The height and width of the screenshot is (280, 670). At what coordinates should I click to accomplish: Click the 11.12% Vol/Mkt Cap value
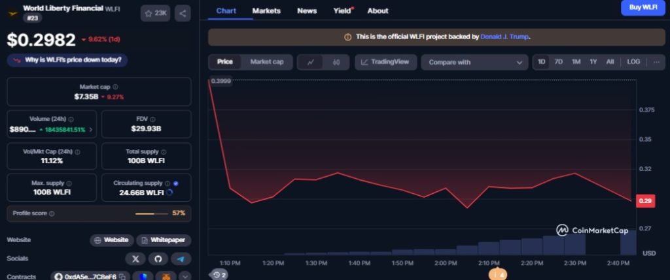click(x=52, y=161)
